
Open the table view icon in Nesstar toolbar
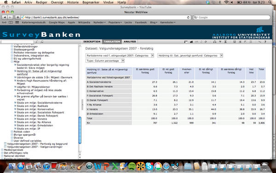coord(186,42)
